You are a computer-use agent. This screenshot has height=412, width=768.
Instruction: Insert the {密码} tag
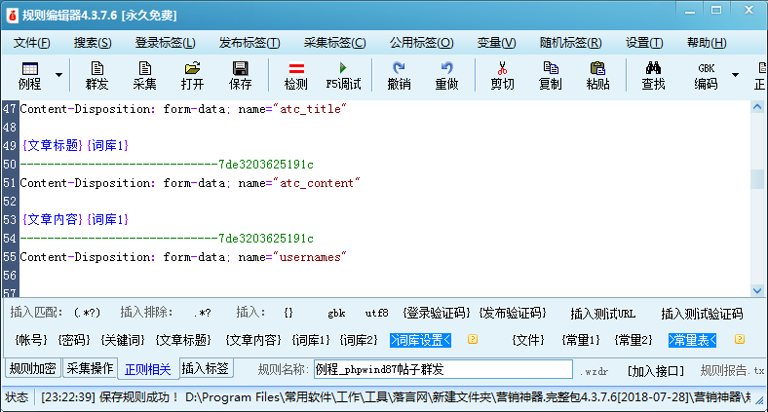pos(74,340)
